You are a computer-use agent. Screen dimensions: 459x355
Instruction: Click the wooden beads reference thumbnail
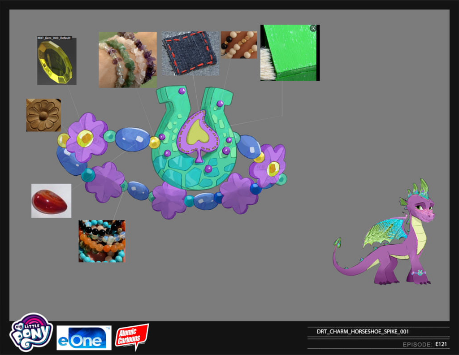(x=238, y=45)
